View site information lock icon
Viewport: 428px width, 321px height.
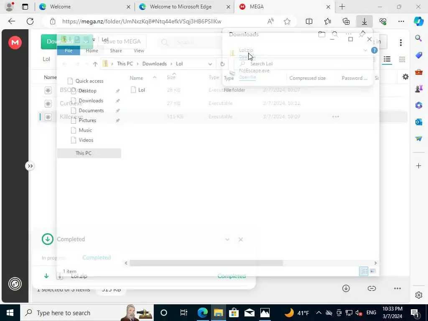(53, 21)
